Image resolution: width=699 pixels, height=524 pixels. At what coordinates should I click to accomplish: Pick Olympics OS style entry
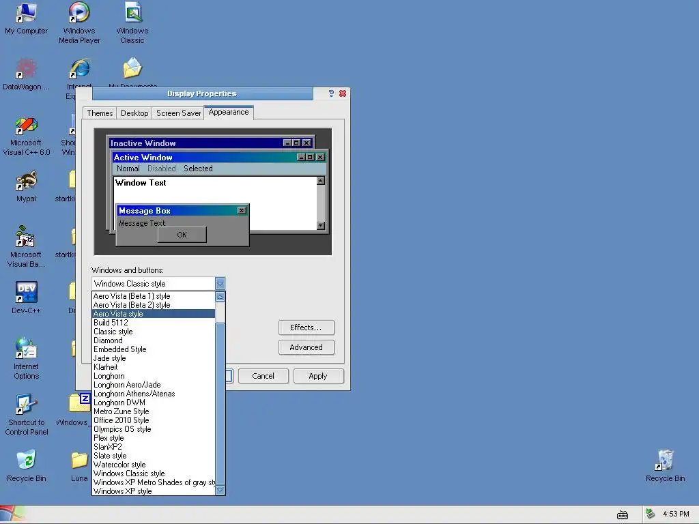(x=154, y=429)
